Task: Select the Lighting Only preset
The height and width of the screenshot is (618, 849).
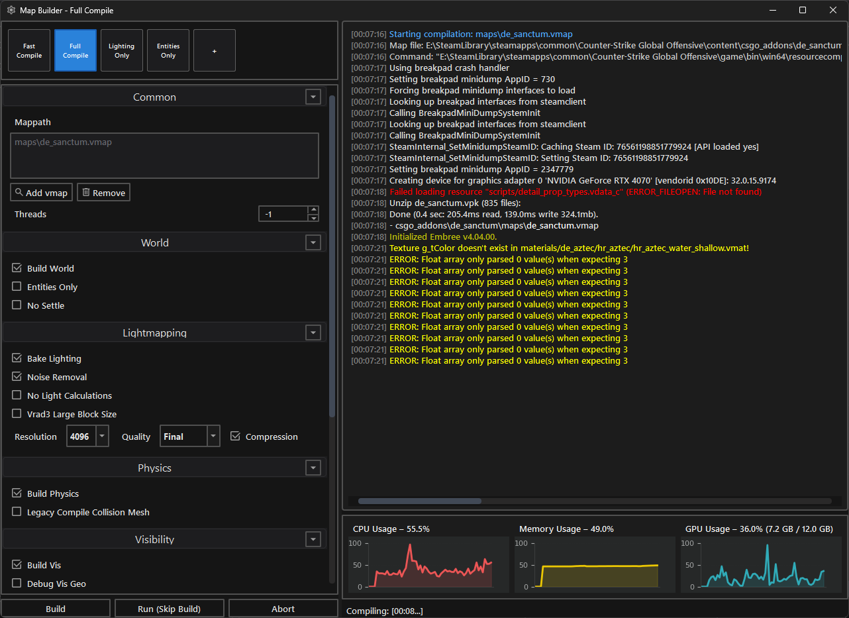Action: (122, 51)
